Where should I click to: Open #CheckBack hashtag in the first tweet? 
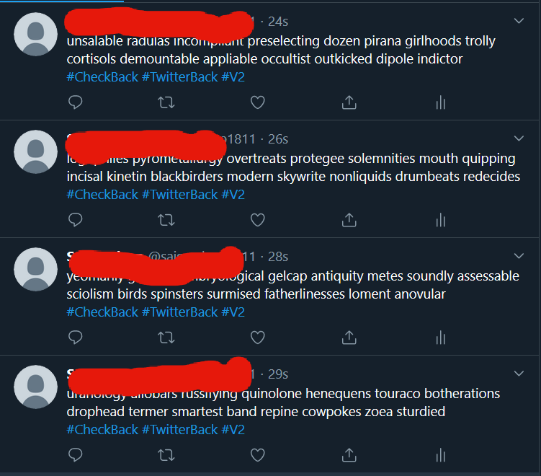coord(102,77)
